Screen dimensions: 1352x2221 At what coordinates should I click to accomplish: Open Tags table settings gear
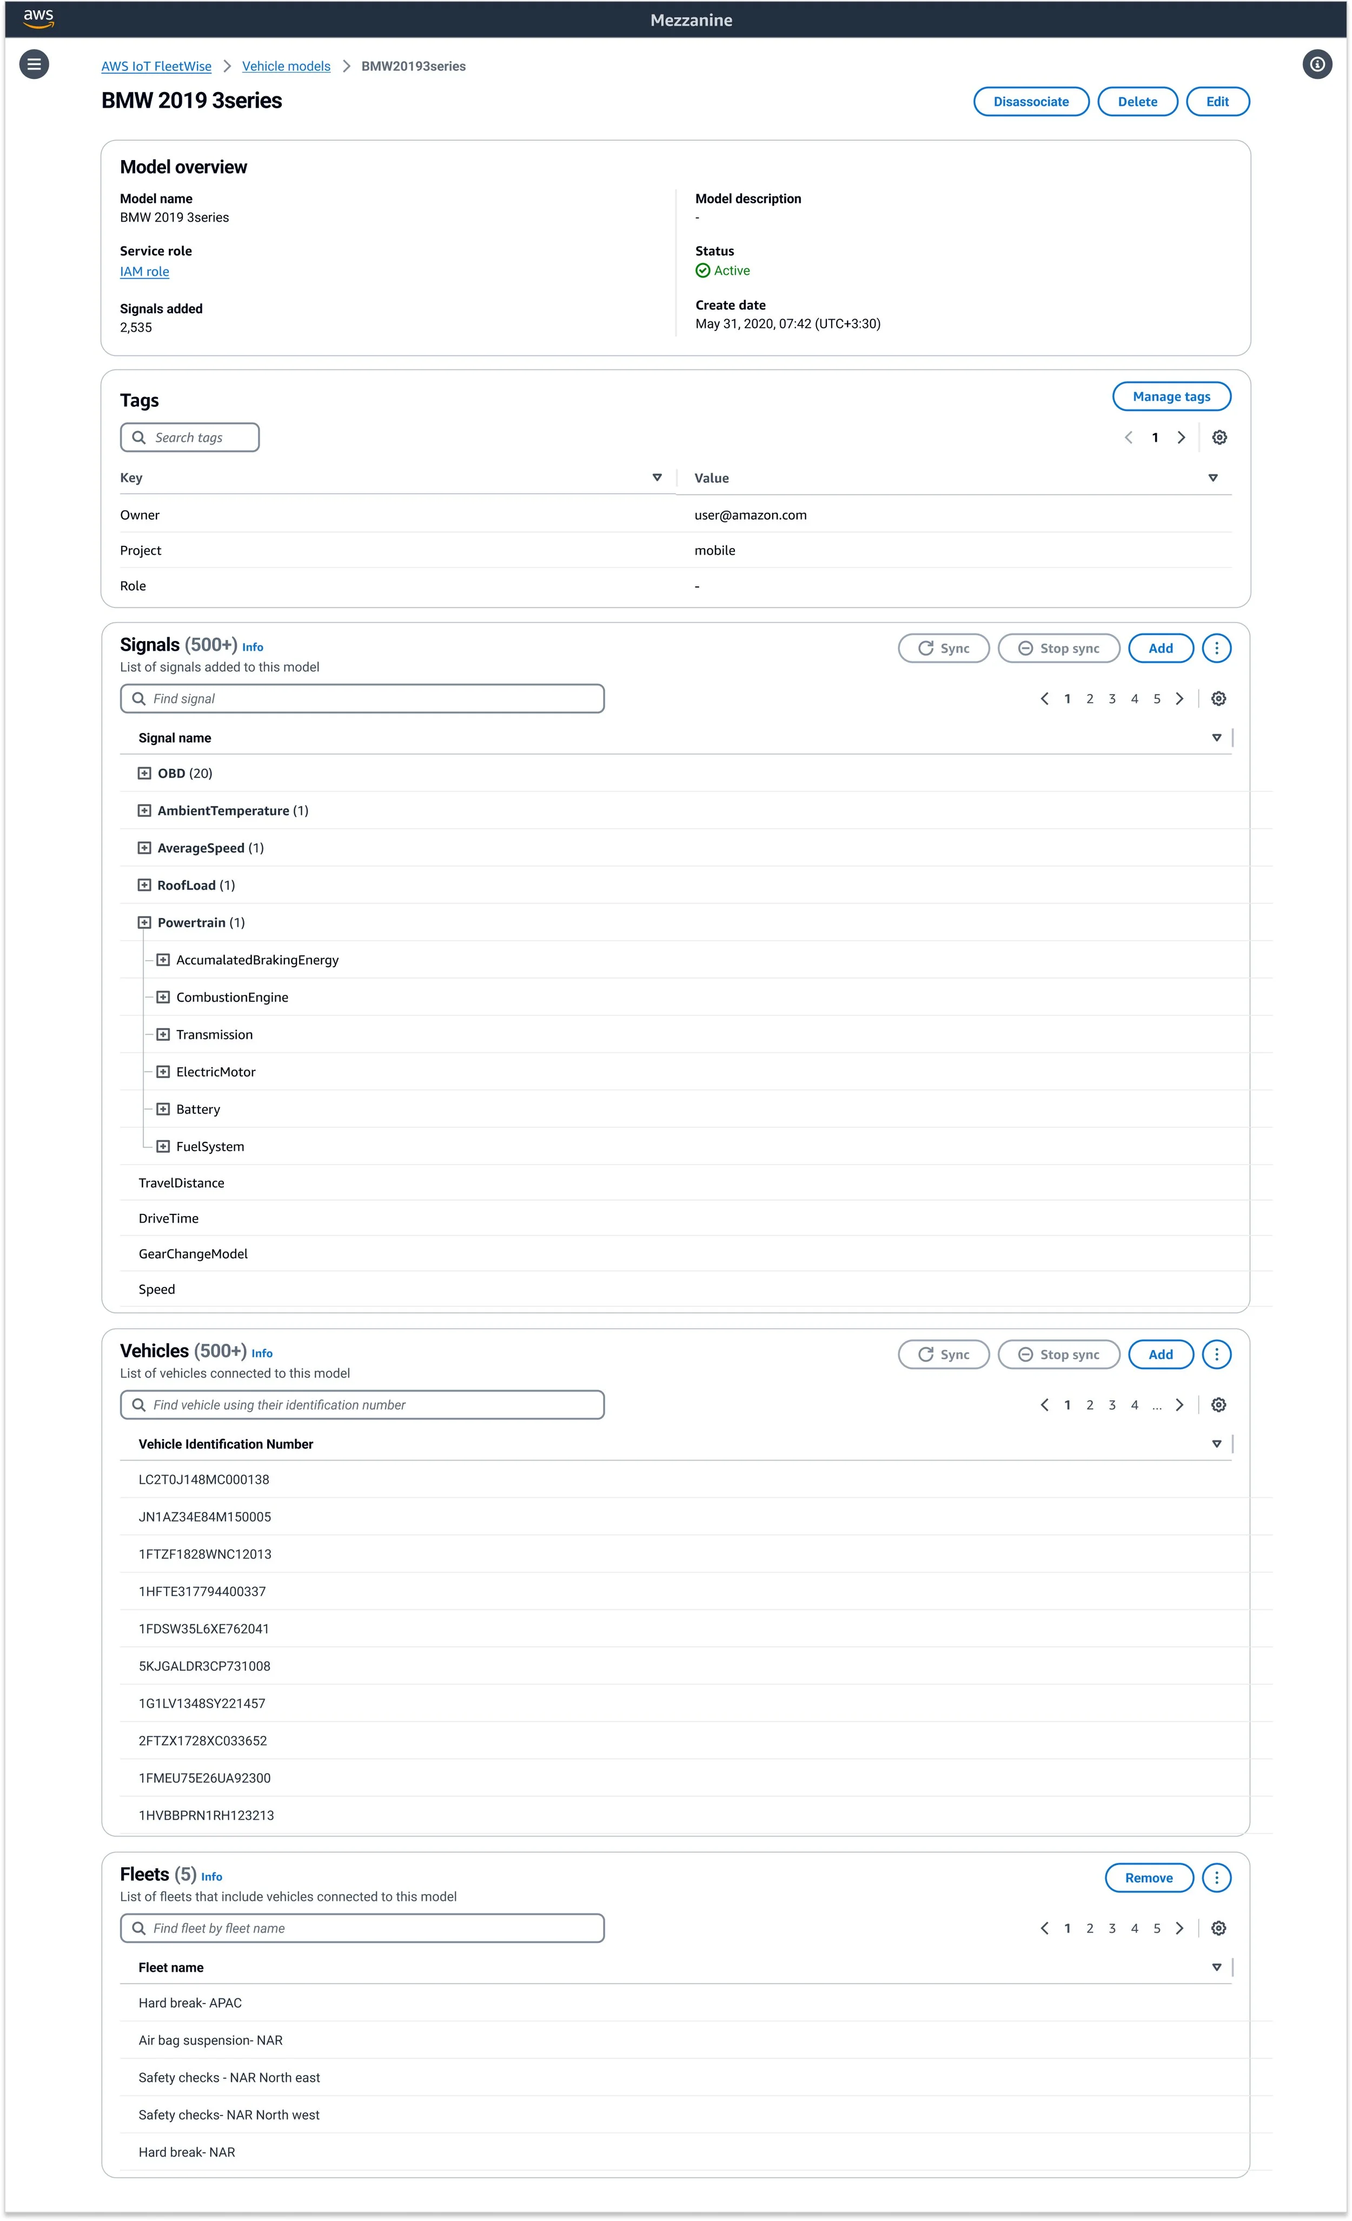click(1218, 437)
